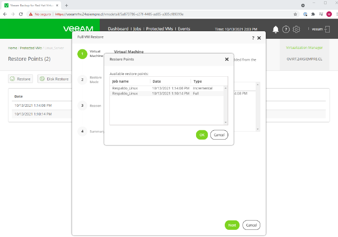
Task: Open the Jobs menu
Action: [137, 29]
